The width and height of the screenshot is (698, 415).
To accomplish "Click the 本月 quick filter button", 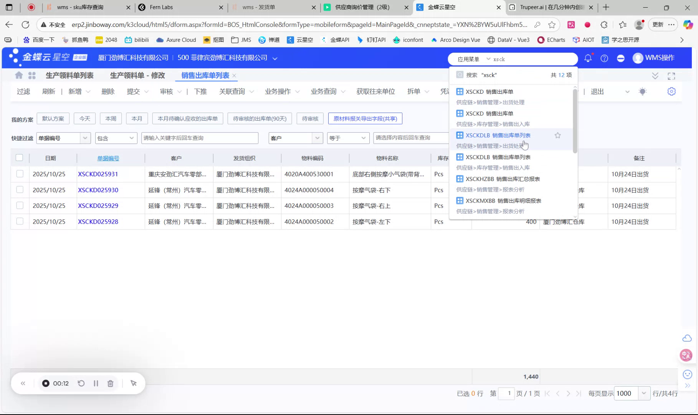I will coord(137,118).
